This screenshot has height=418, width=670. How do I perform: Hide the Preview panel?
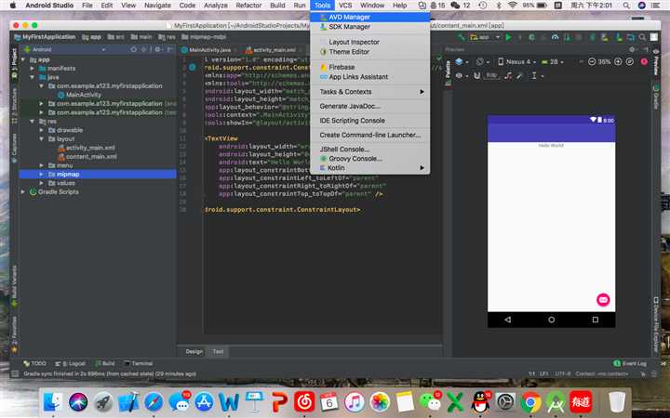click(x=645, y=49)
